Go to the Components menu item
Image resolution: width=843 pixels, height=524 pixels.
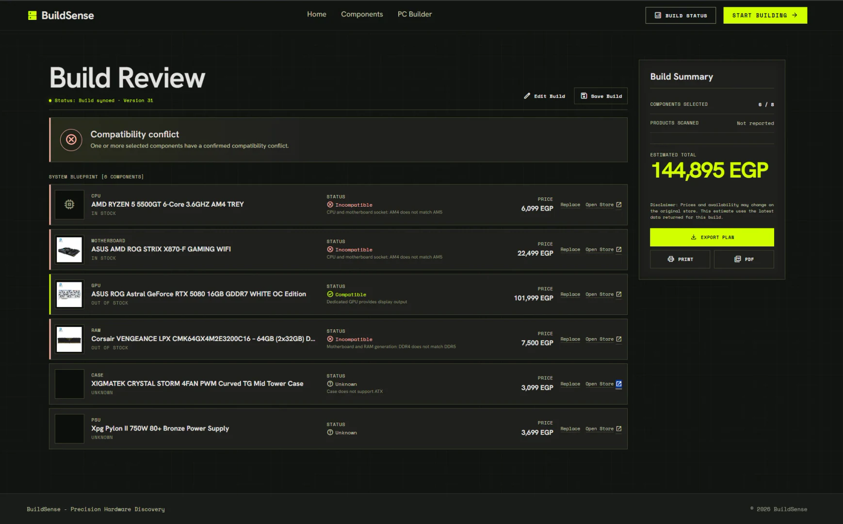click(362, 15)
